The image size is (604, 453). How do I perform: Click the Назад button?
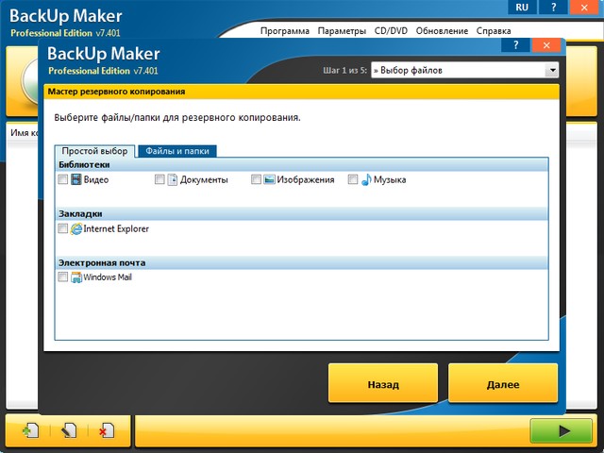click(382, 384)
